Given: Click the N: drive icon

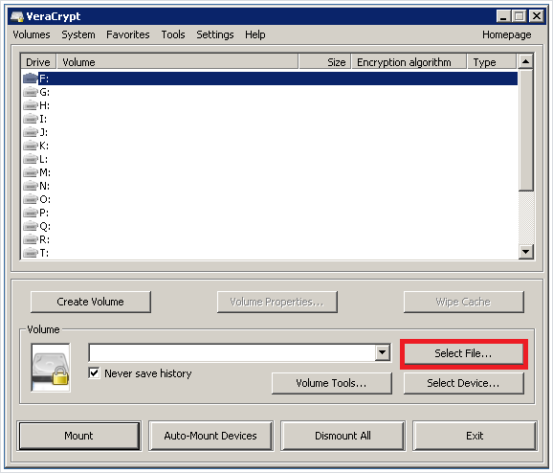Looking at the screenshot, I should point(31,186).
